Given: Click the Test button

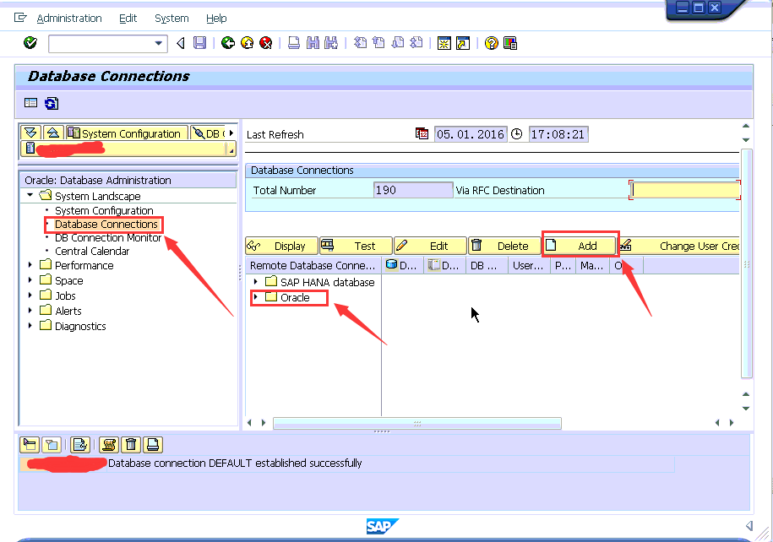Looking at the screenshot, I should (356, 246).
